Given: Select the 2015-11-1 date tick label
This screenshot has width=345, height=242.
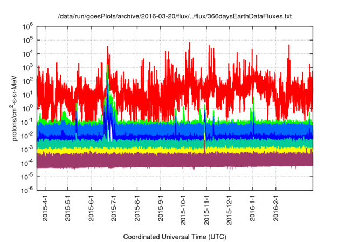Looking at the screenshot, I should (206, 208).
